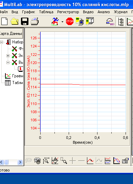Open a project with the folder icon
This screenshot has height=184, width=133.
pyautogui.click(x=15, y=21)
